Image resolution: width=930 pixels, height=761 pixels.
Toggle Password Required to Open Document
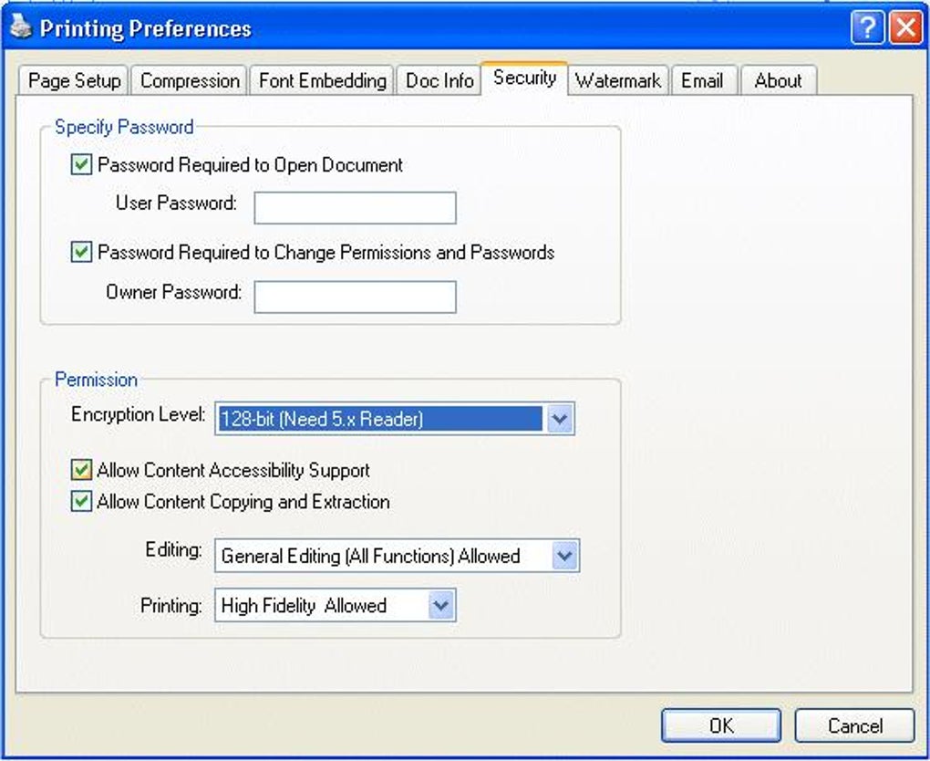point(82,165)
